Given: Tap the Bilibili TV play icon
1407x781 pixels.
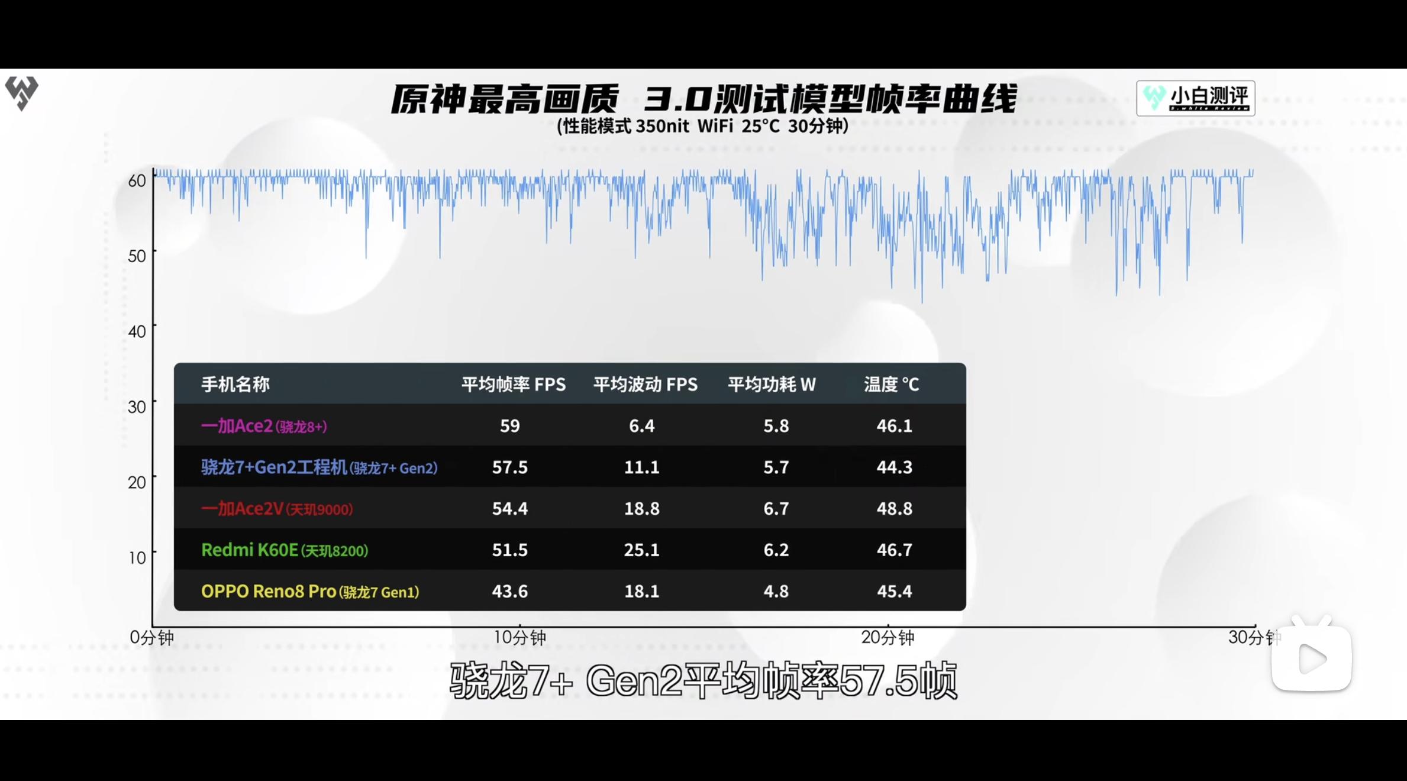Looking at the screenshot, I should click(1311, 657).
